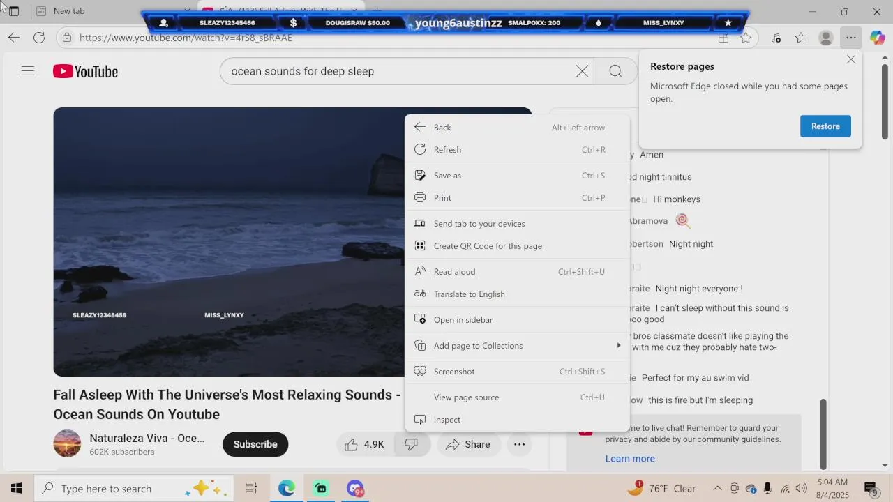
Task: Select View page source
Action: 517,397
